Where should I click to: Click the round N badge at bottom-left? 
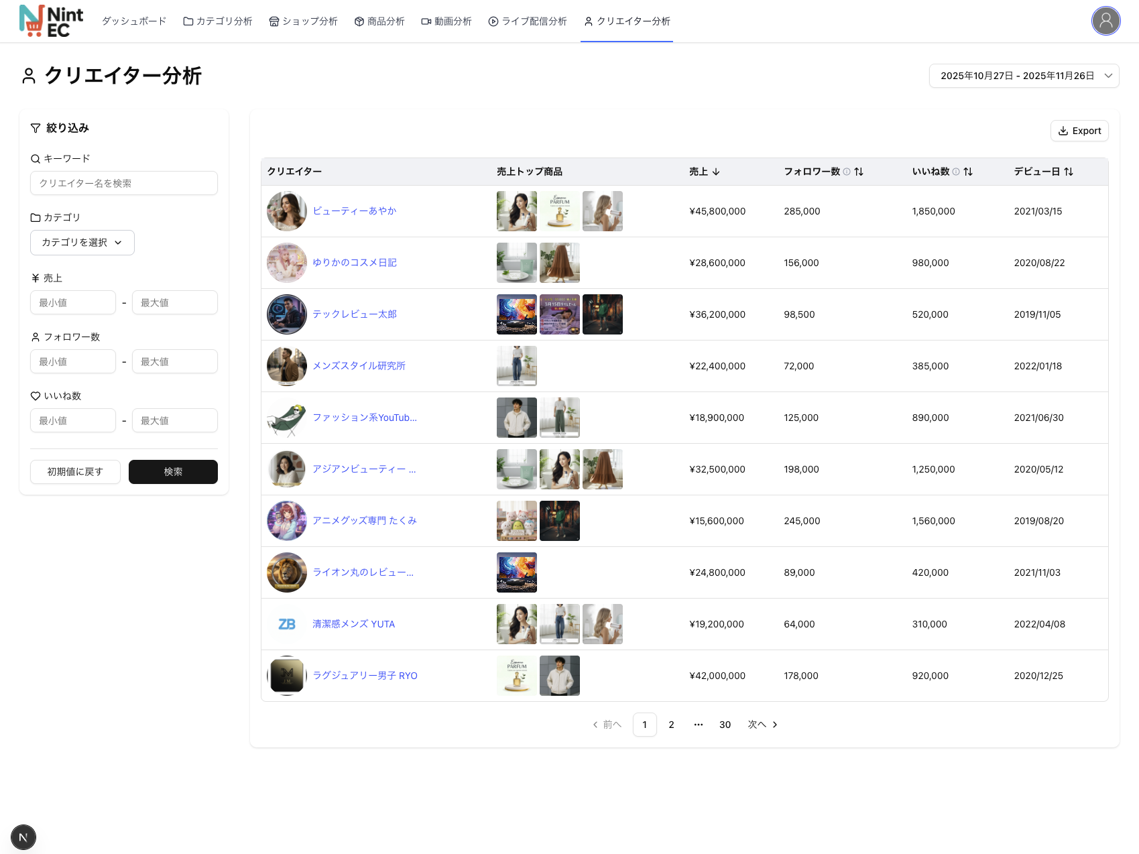pos(23,837)
